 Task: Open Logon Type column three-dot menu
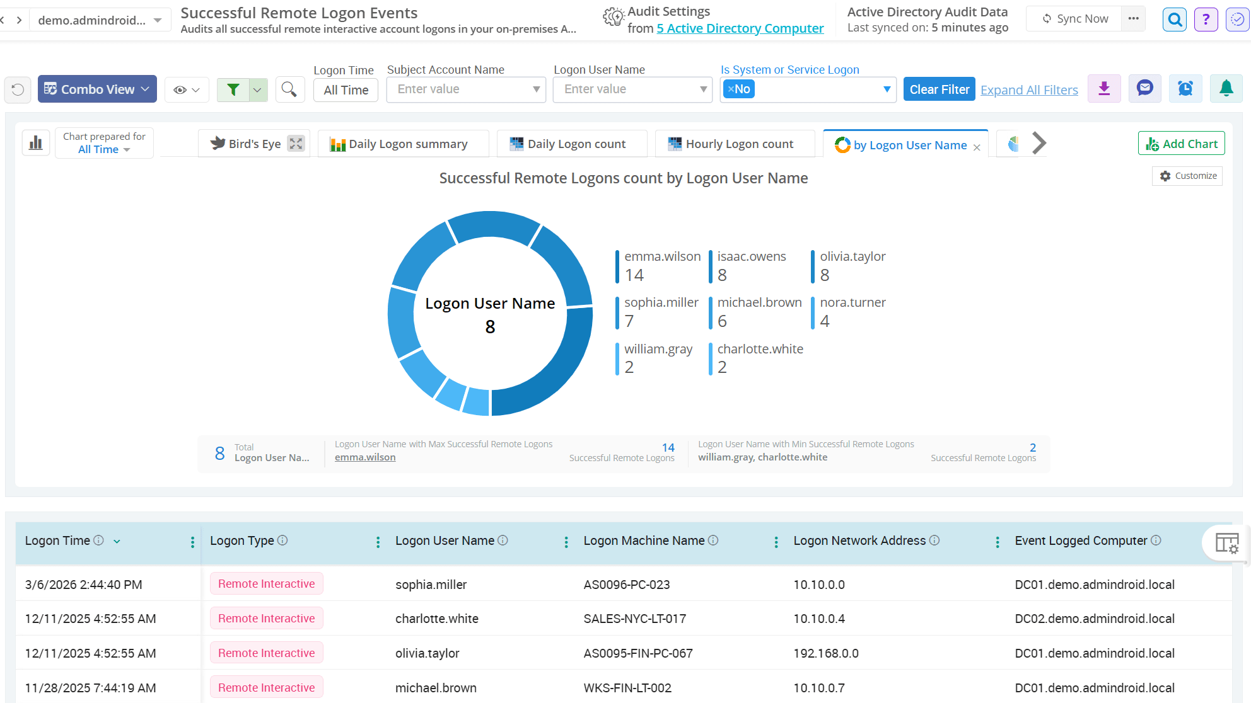coord(378,542)
